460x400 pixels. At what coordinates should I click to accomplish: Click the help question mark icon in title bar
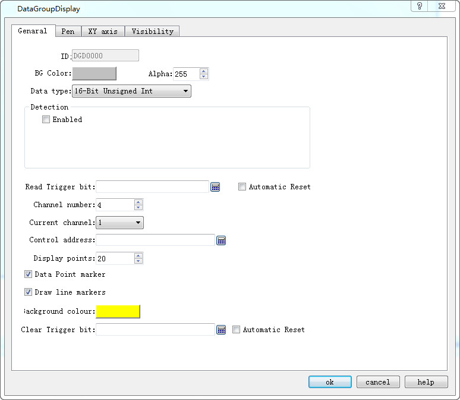click(421, 7)
